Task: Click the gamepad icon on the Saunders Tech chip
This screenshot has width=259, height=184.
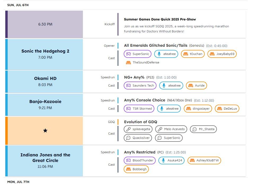Action: tap(128, 85)
